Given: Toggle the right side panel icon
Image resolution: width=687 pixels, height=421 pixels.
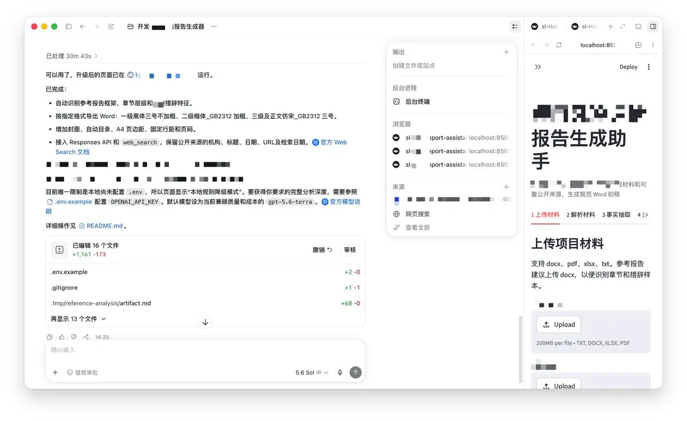Looking at the screenshot, I should pyautogui.click(x=653, y=26).
